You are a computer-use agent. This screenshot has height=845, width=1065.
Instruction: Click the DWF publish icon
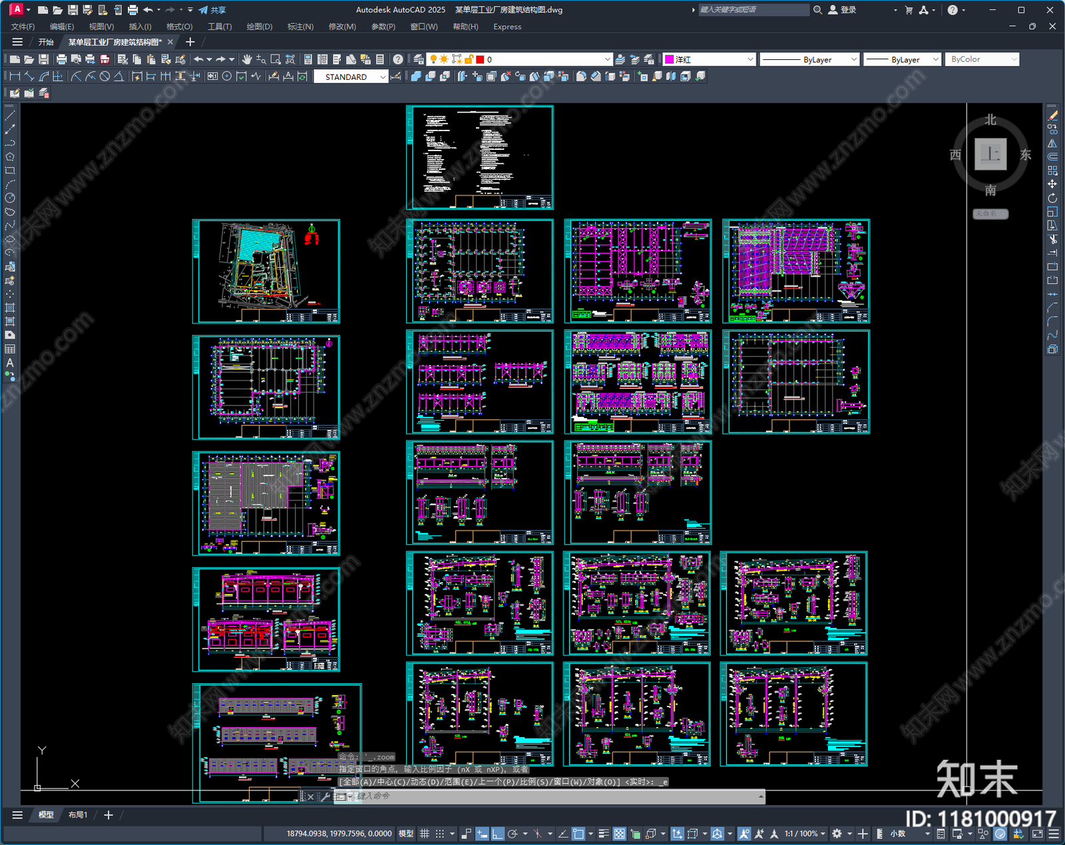pos(105,59)
